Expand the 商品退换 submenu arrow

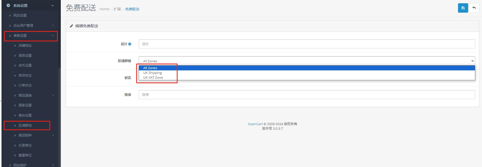click(53, 95)
